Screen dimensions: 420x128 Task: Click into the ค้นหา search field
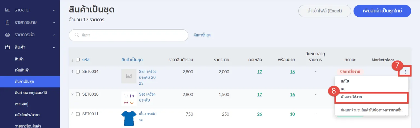131,35
